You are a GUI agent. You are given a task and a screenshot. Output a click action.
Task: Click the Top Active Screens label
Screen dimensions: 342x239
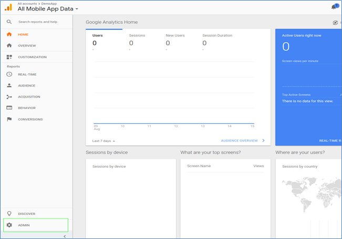tap(296, 95)
